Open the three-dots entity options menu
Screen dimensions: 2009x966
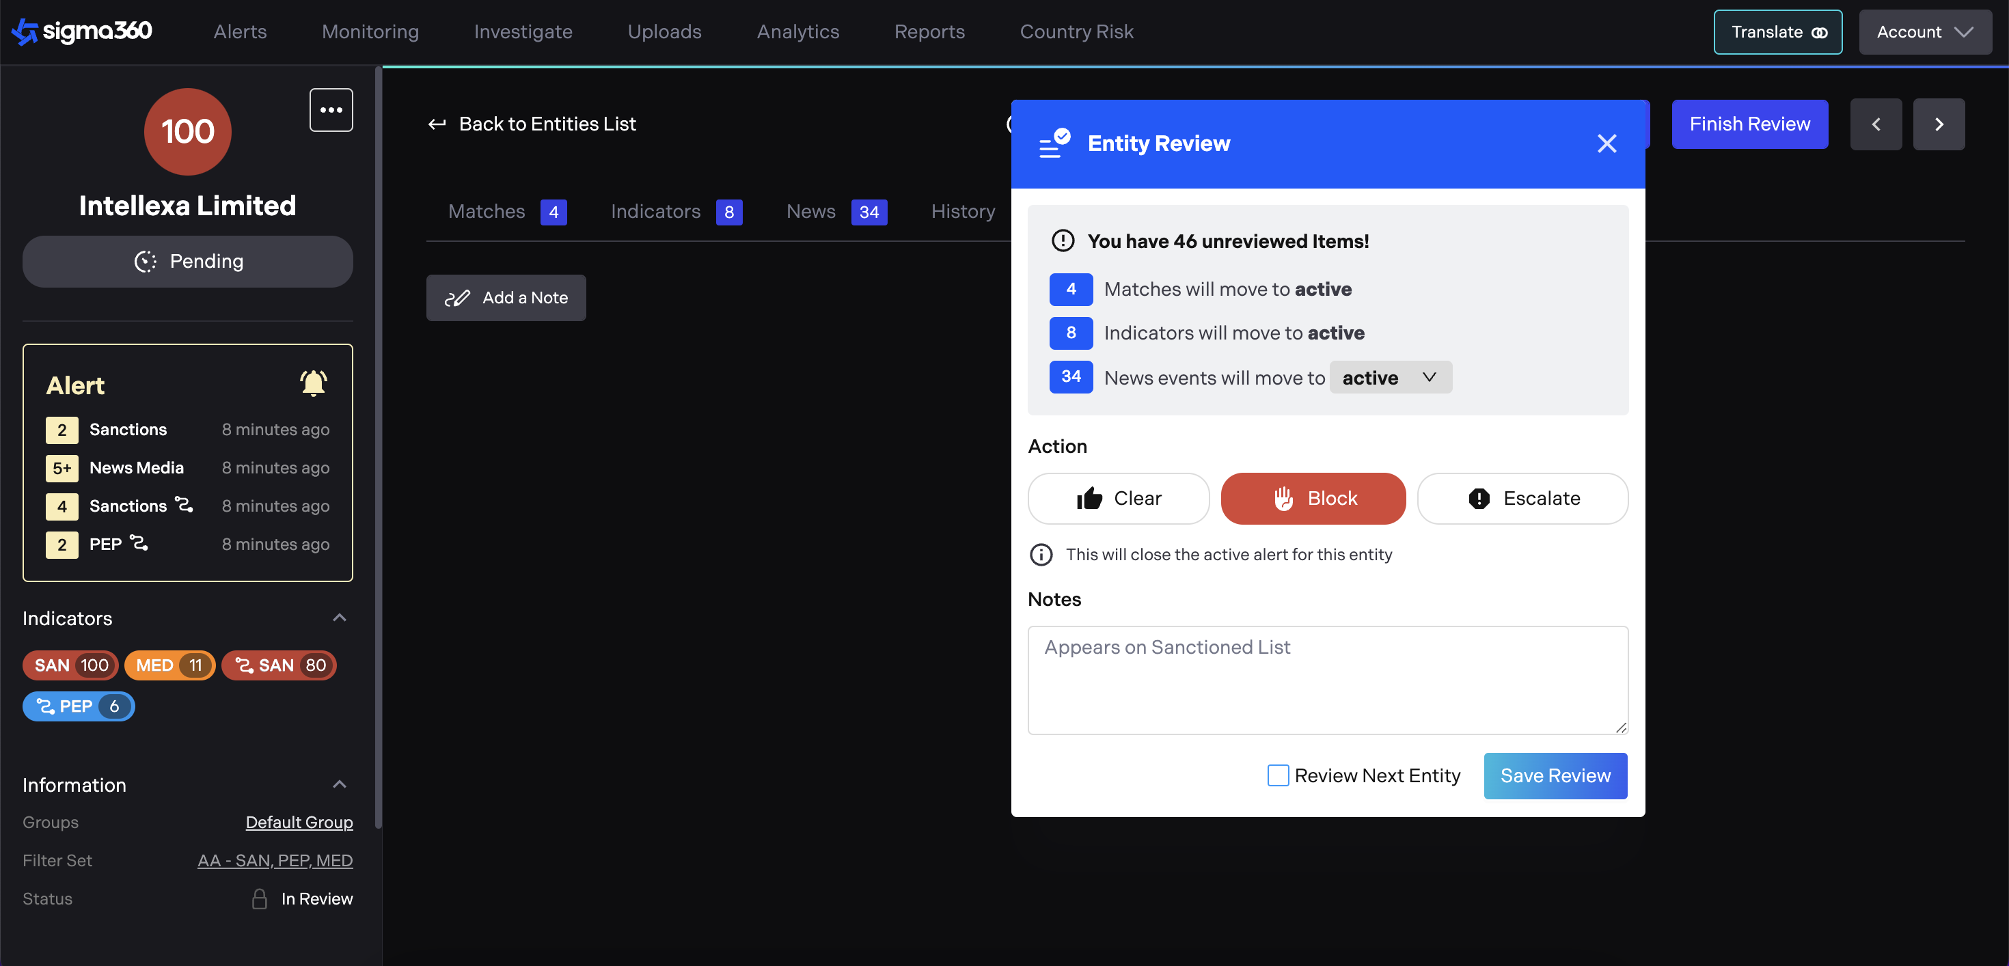coord(331,110)
